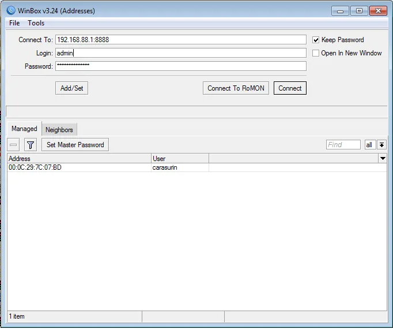Open the 'all' filter dropdown

369,145
